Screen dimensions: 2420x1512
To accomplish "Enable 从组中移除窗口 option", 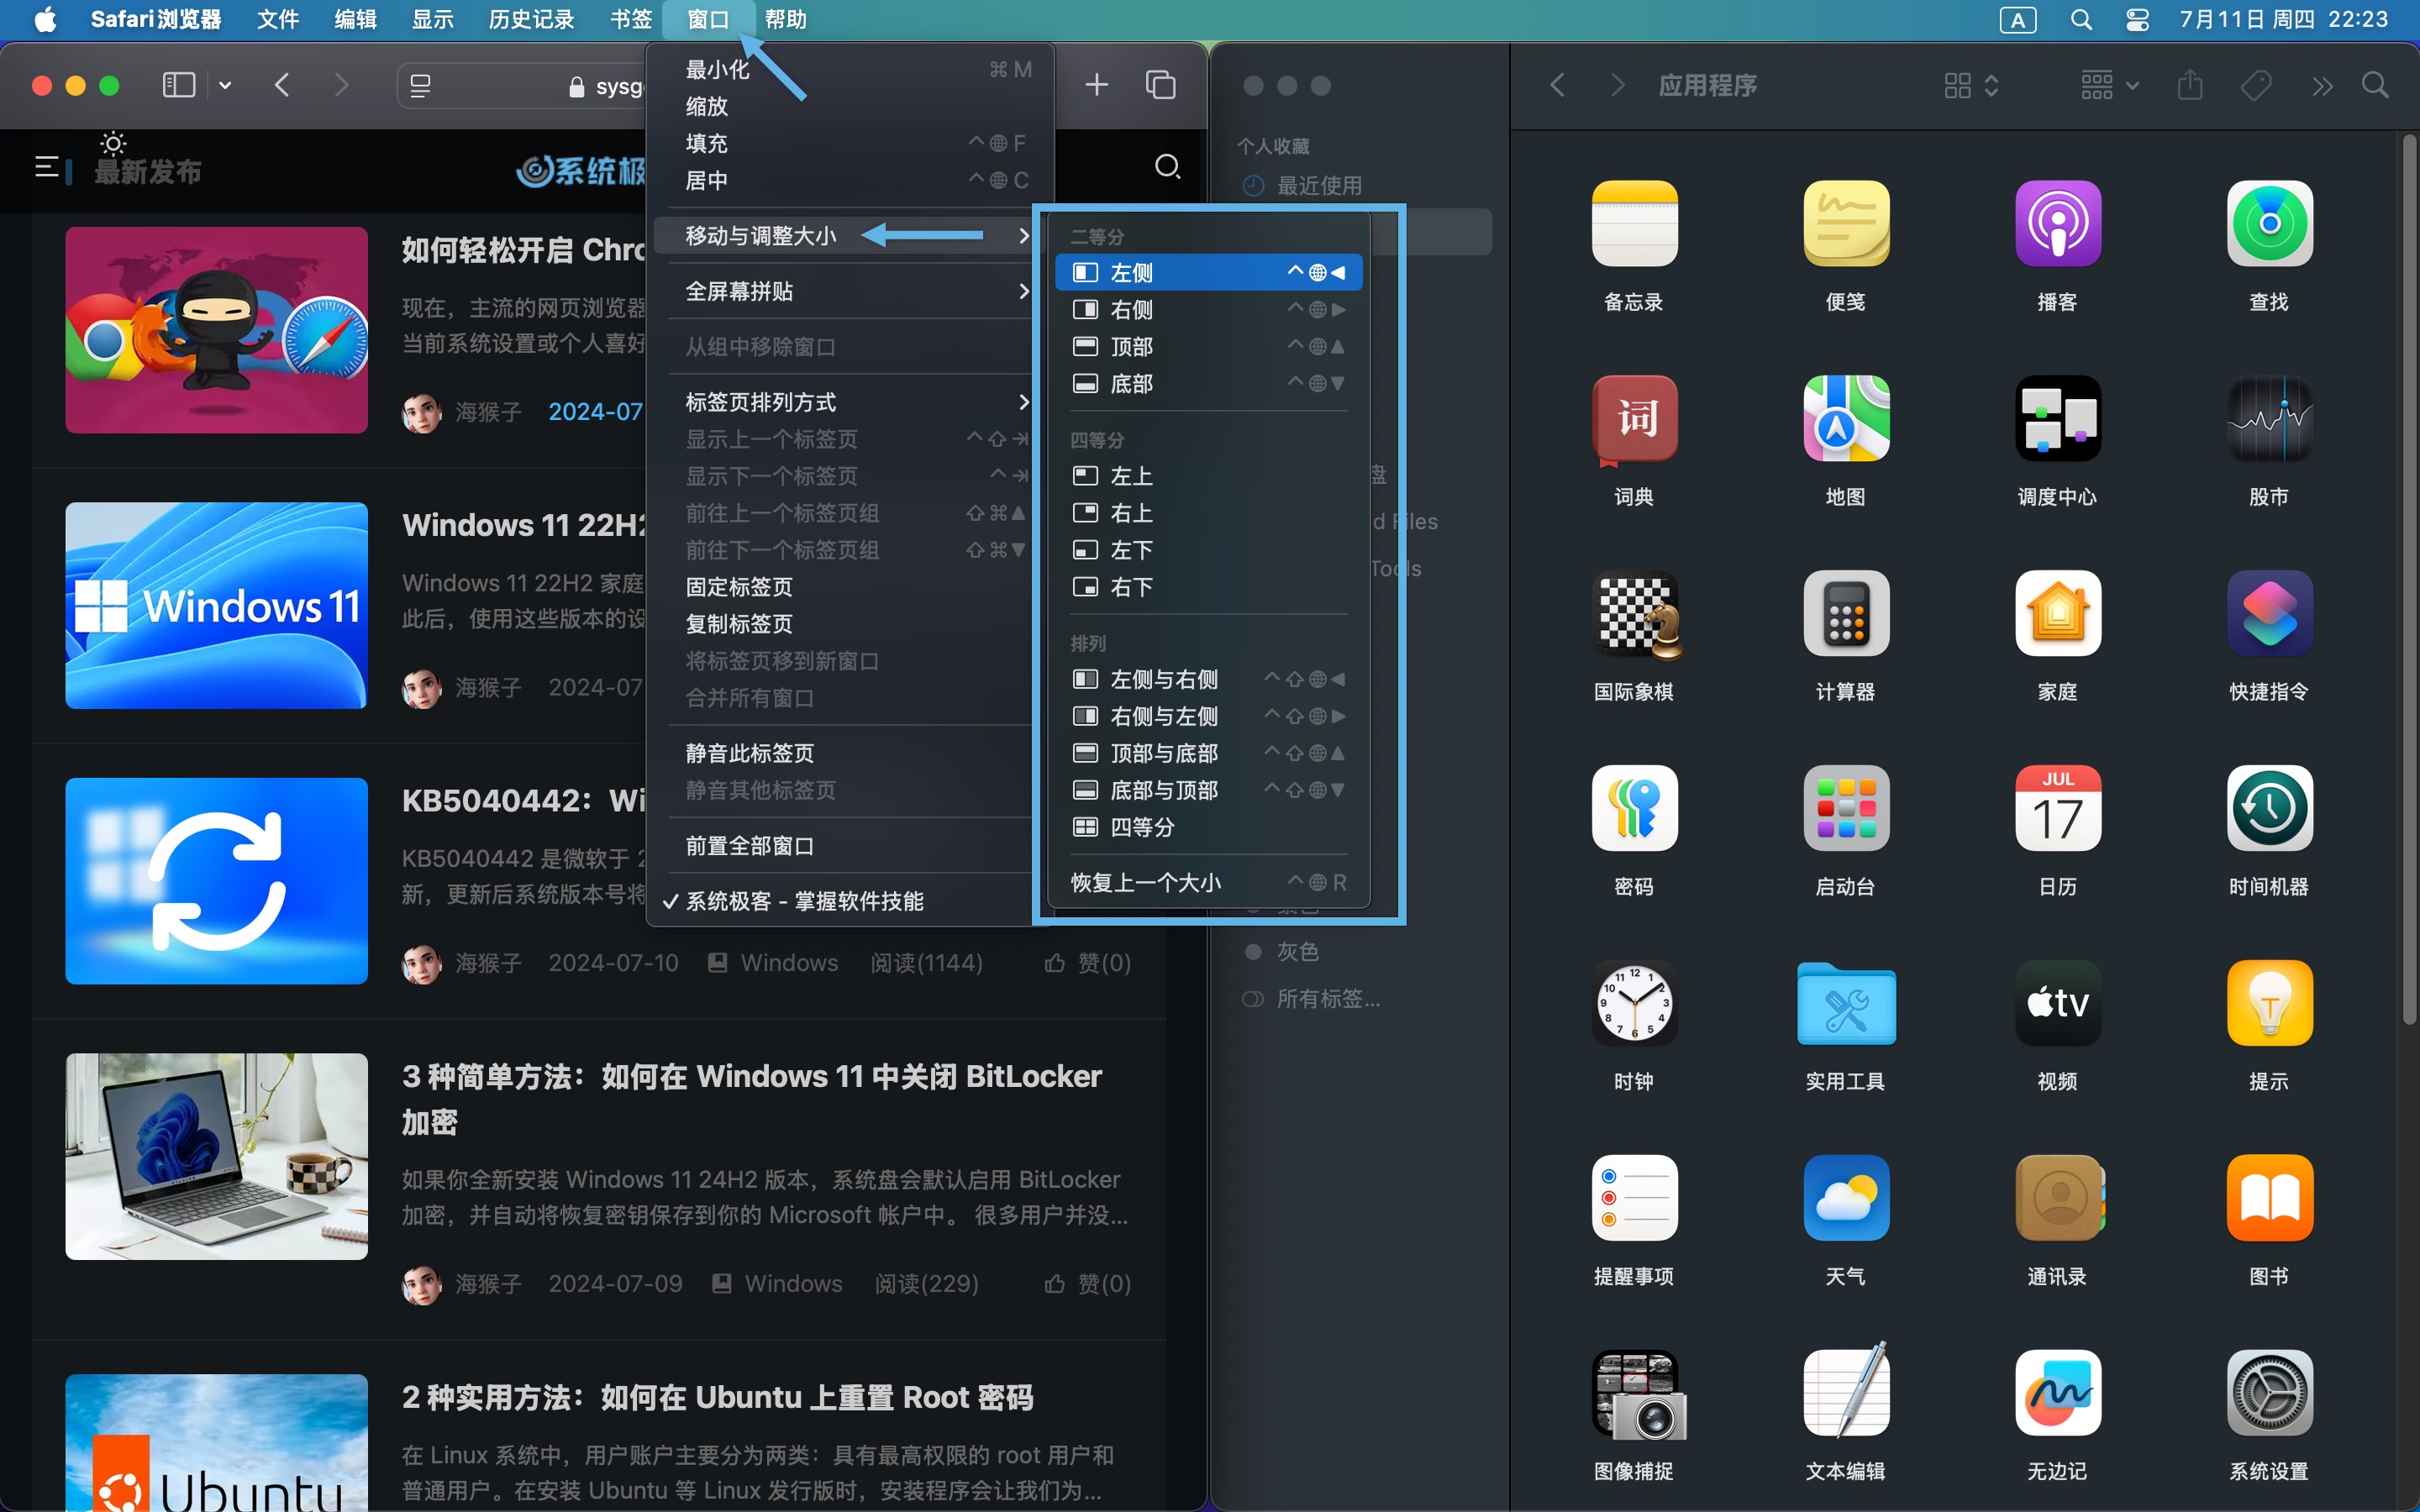I will (760, 347).
